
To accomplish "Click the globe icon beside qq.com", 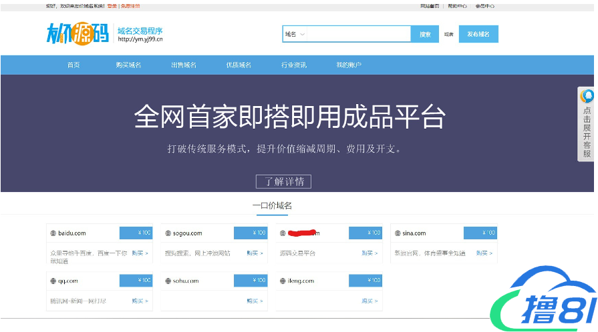I will [53, 281].
